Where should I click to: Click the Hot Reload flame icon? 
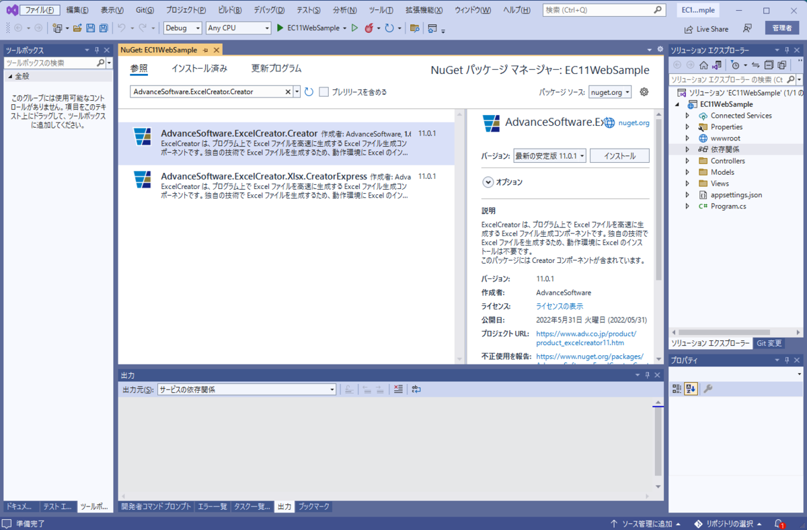369,28
